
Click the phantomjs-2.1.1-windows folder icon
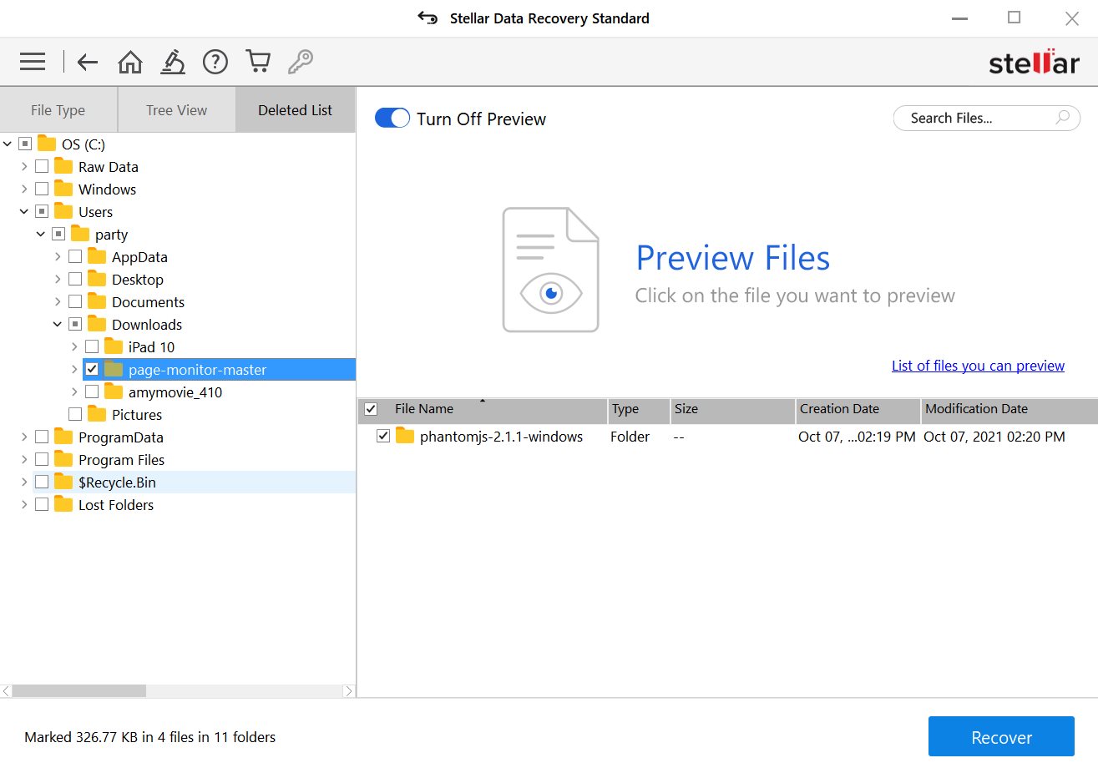point(405,436)
